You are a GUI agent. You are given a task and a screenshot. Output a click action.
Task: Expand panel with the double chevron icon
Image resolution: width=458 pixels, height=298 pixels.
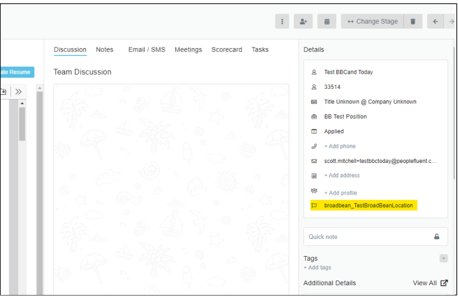pyautogui.click(x=18, y=92)
